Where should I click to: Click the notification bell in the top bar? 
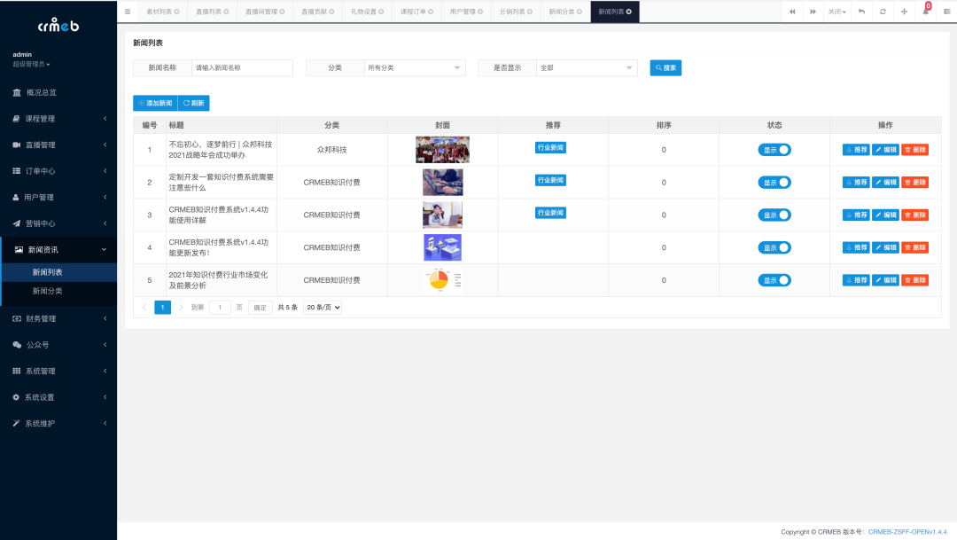pyautogui.click(x=927, y=12)
